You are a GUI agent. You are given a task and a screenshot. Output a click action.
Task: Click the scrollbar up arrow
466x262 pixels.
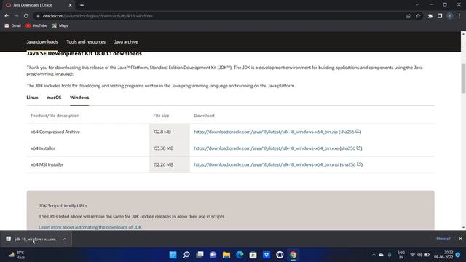point(463,34)
